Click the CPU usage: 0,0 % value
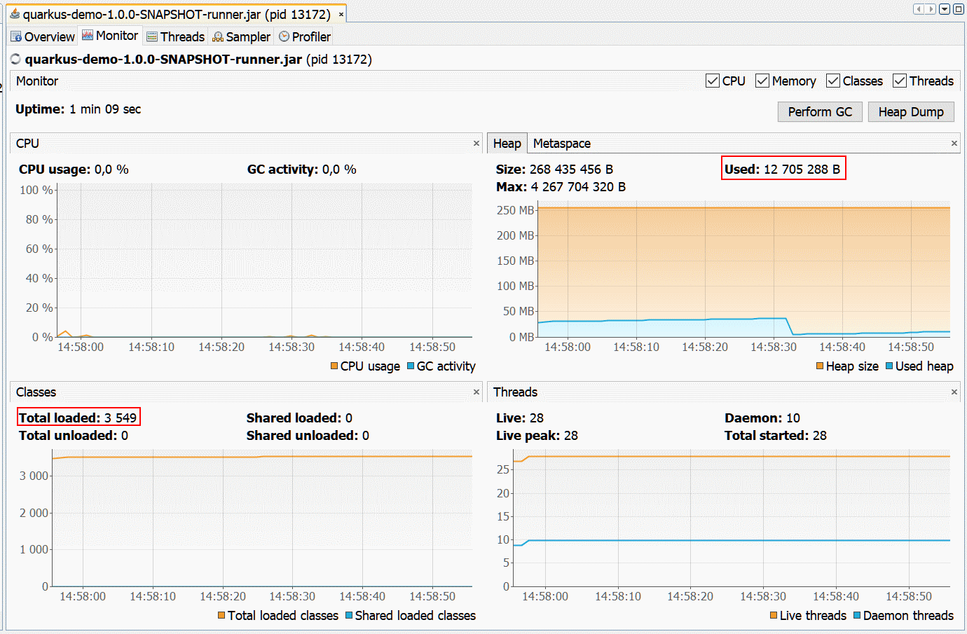Screen dimensions: 967x634 tap(74, 170)
